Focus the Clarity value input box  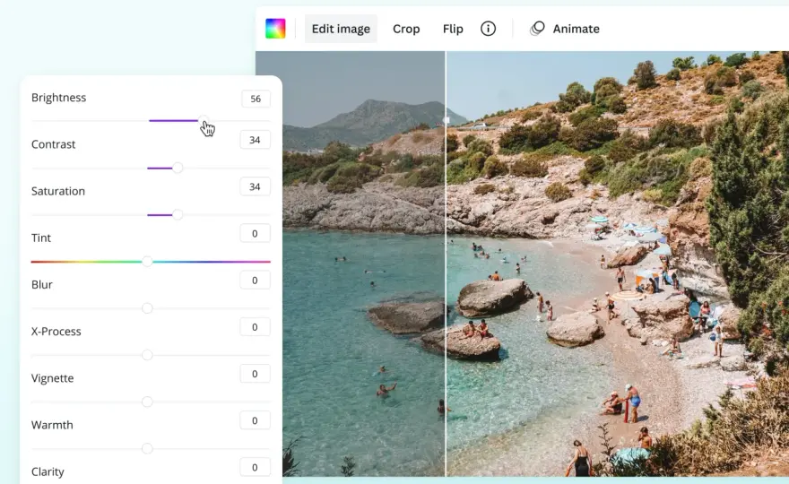tap(256, 467)
